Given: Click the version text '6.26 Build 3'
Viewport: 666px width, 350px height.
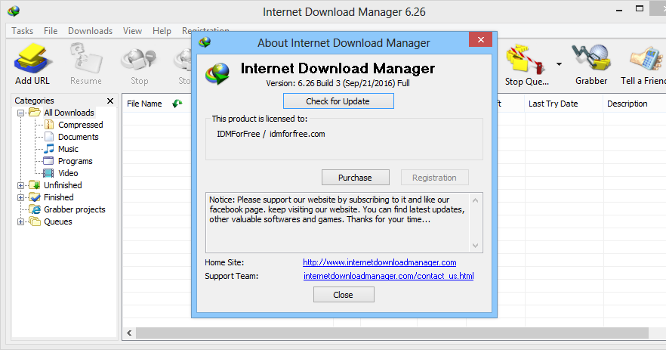Looking at the screenshot, I should tap(319, 83).
